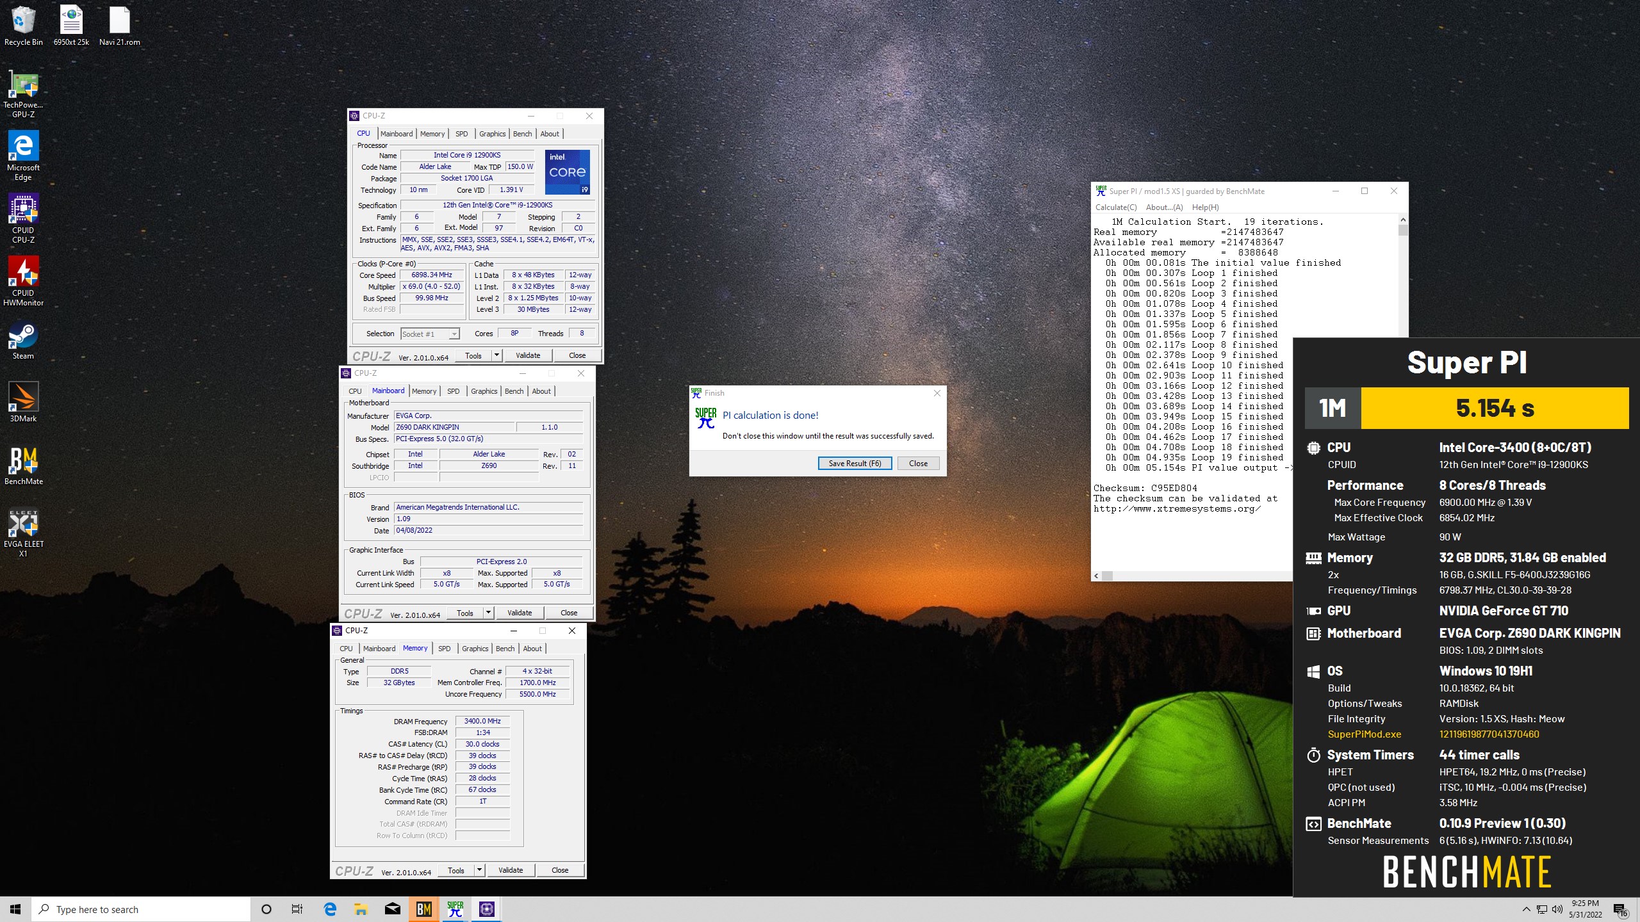This screenshot has width=1640, height=922.
Task: Open Tools dropdown arrow in CPU-Z Mainboard window
Action: coord(488,613)
